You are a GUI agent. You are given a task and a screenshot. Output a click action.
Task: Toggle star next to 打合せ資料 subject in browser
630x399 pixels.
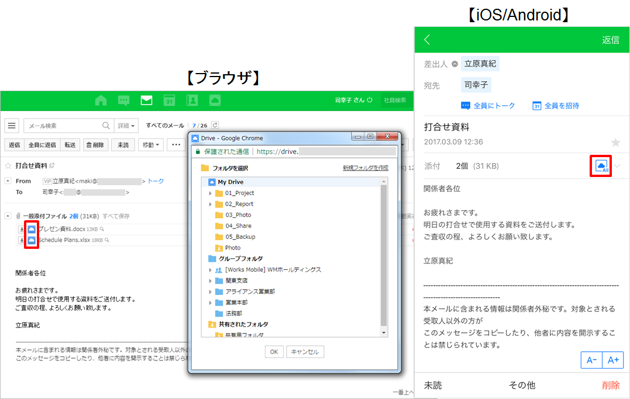point(8,166)
